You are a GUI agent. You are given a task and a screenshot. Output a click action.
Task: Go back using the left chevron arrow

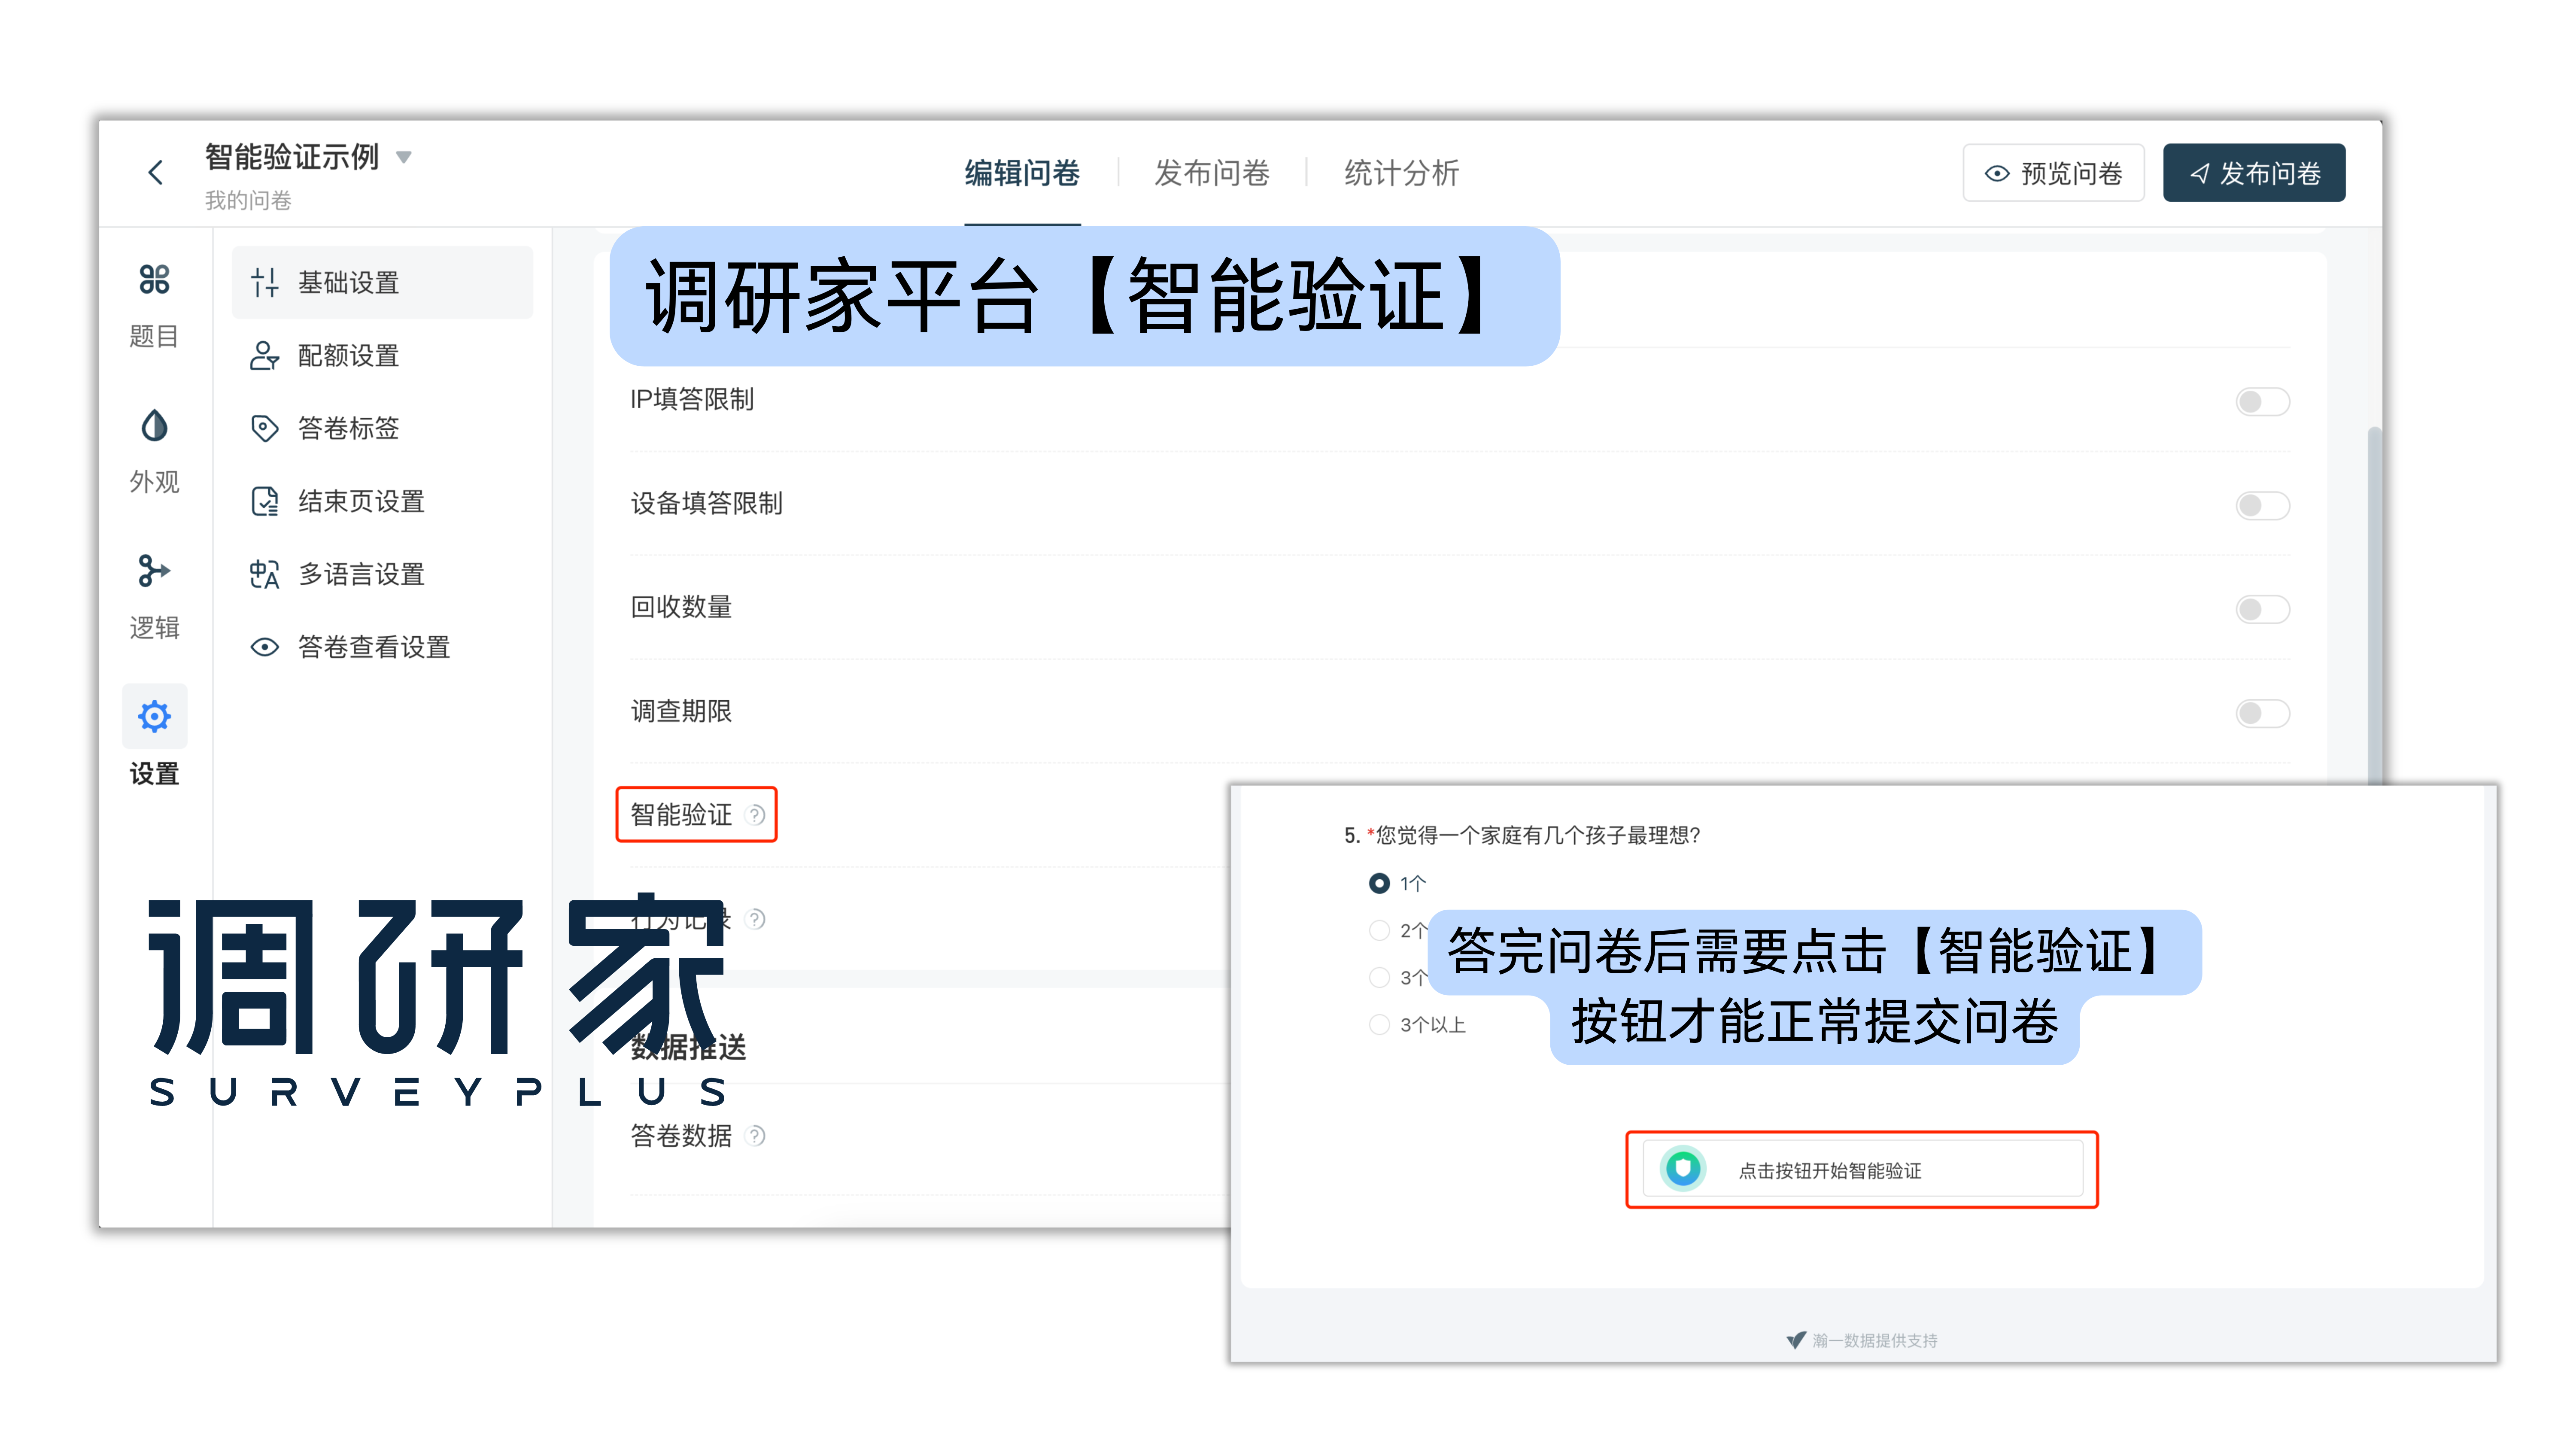click(x=156, y=173)
